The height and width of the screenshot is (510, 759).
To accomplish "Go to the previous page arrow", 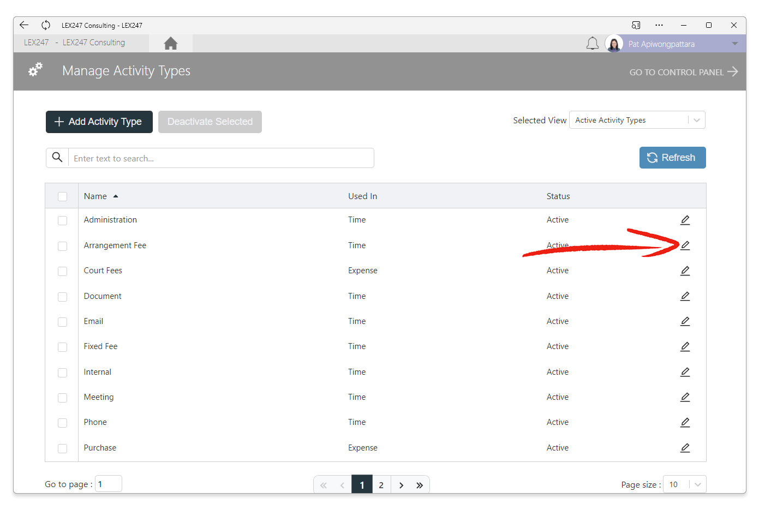I will click(343, 485).
